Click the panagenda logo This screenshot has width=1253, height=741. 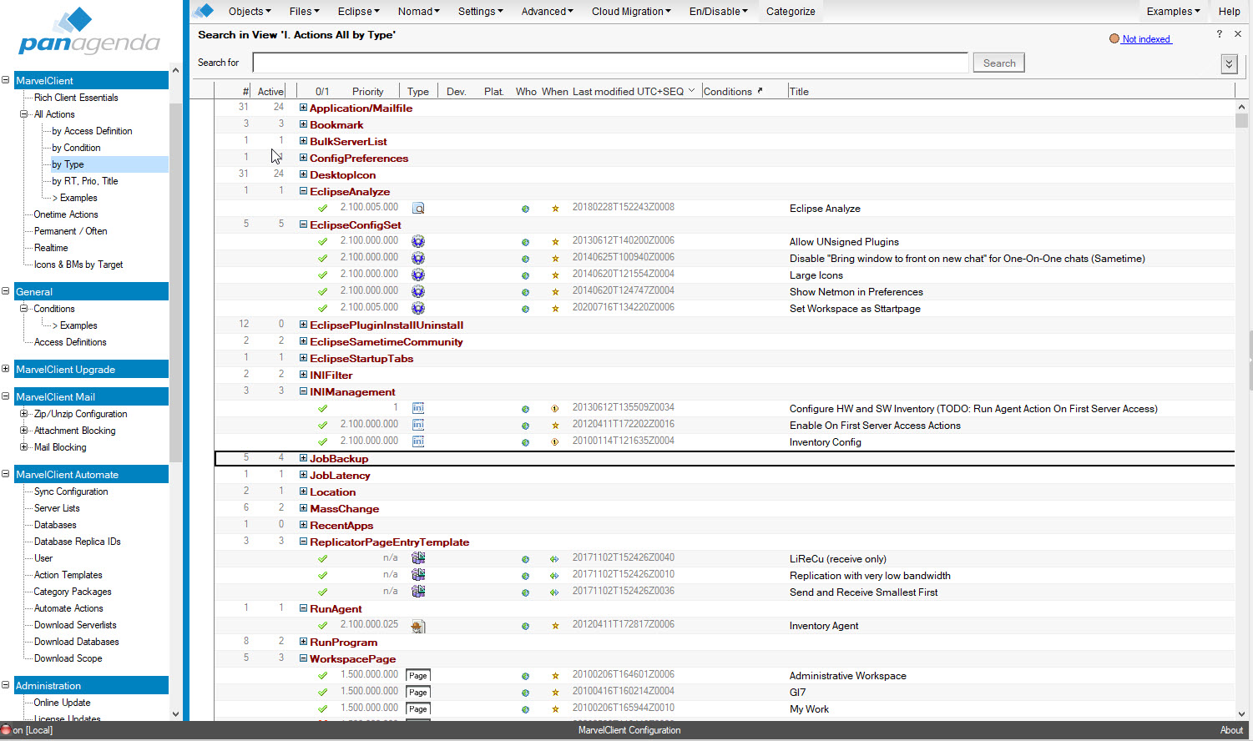click(89, 32)
